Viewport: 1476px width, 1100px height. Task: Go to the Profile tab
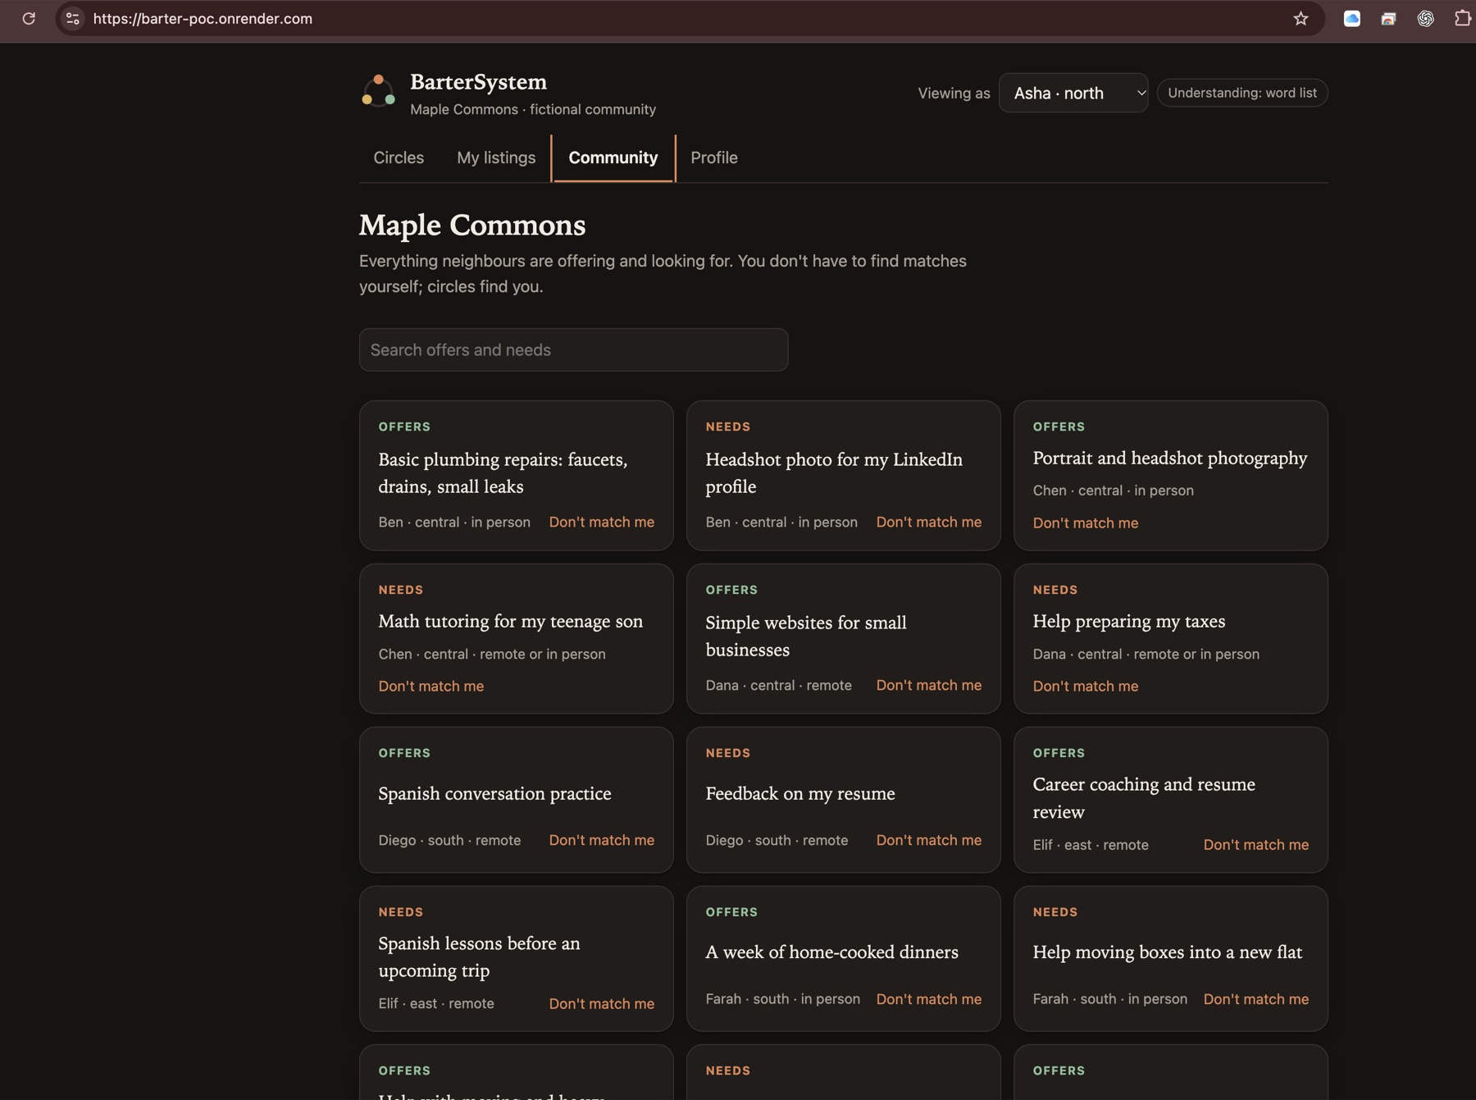pos(714,157)
